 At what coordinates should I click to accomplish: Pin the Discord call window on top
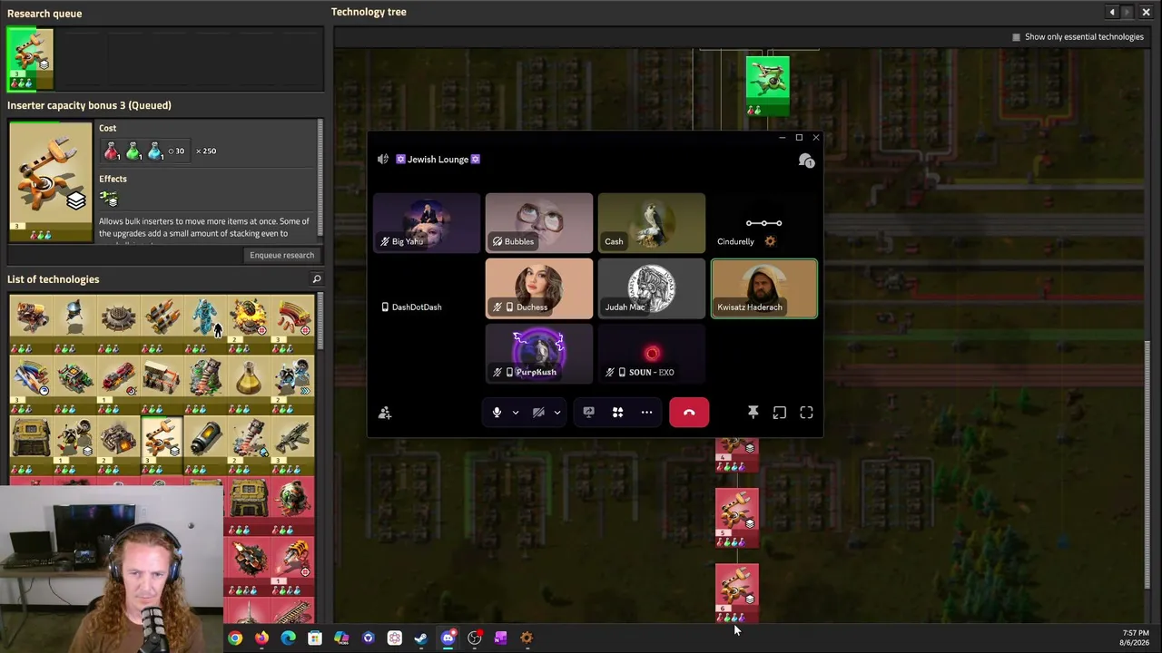(x=753, y=413)
